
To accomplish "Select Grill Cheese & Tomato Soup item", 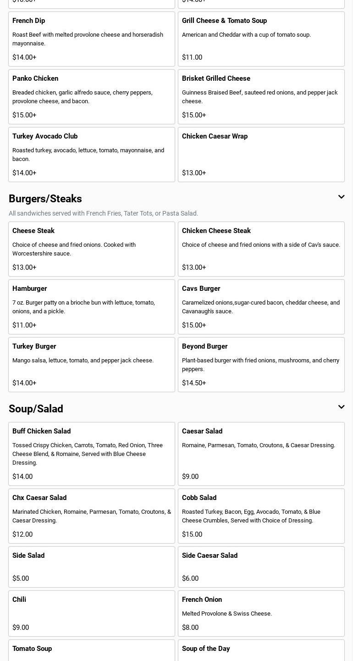I will pyautogui.click(x=261, y=39).
